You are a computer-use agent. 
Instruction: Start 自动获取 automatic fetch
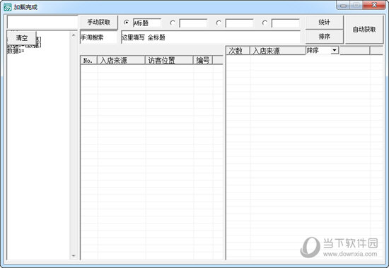click(x=364, y=30)
